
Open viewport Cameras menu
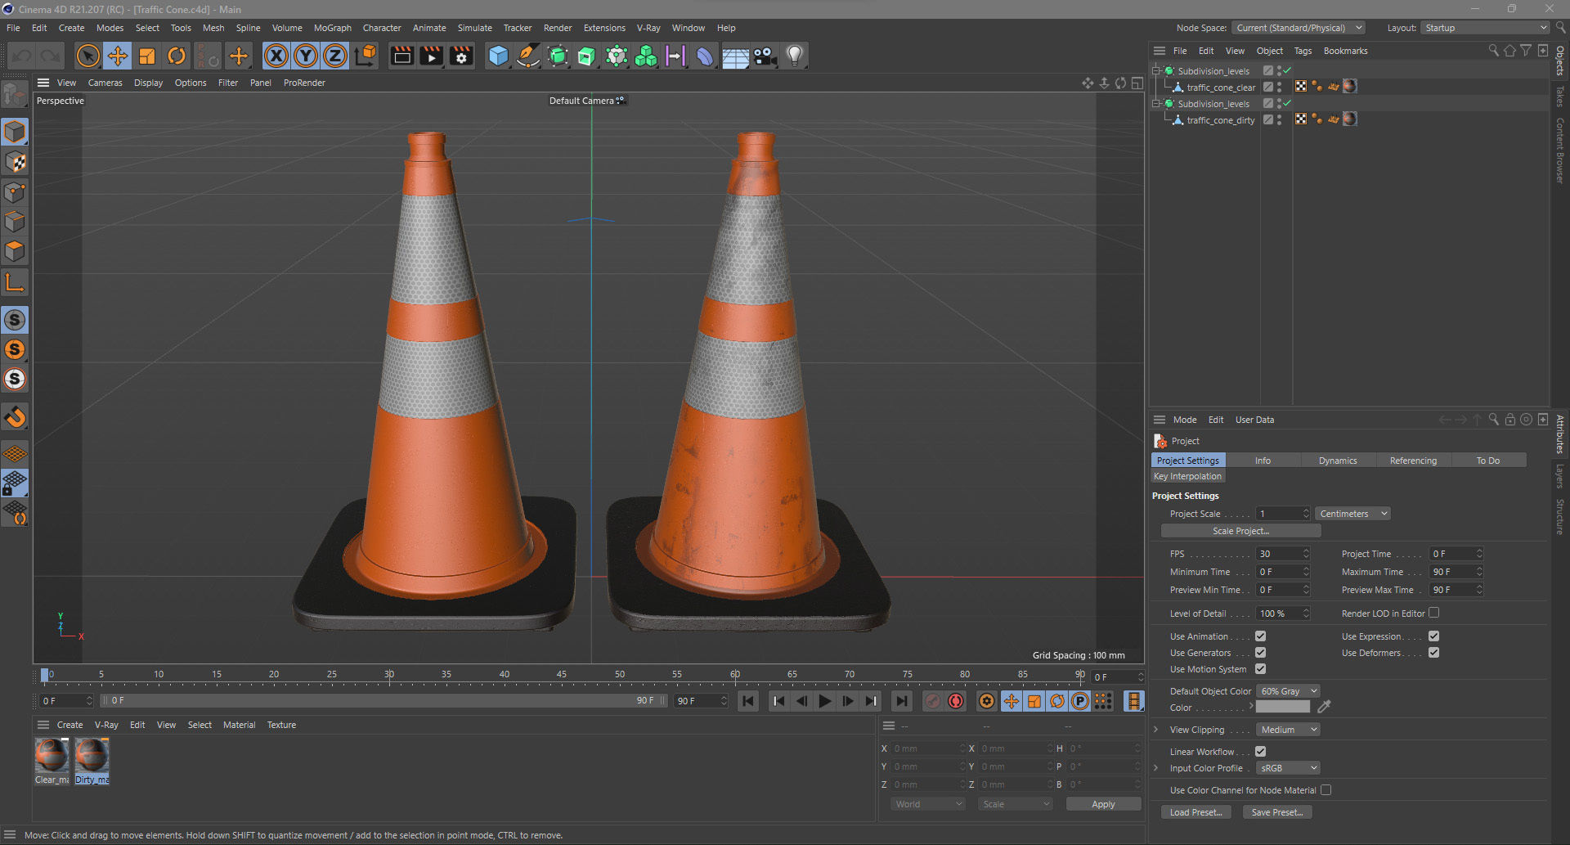(105, 83)
